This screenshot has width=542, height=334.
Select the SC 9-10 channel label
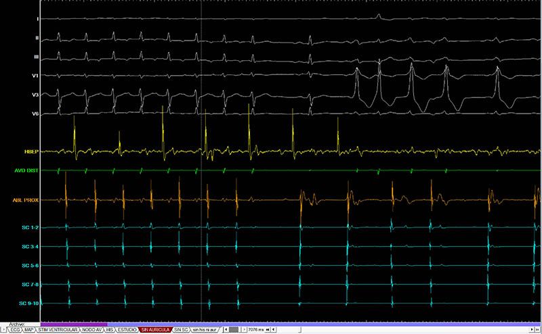[x=30, y=303]
